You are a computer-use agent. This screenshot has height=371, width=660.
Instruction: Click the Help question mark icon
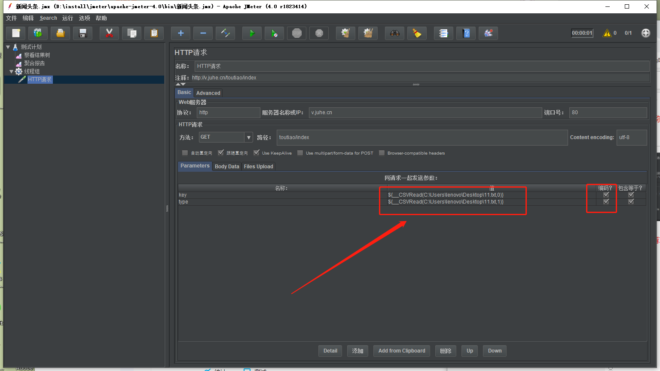pos(466,33)
